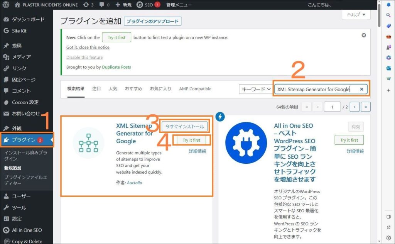
Task: Open the SEO gear menu in admin bar
Action: pyautogui.click(x=148, y=5)
